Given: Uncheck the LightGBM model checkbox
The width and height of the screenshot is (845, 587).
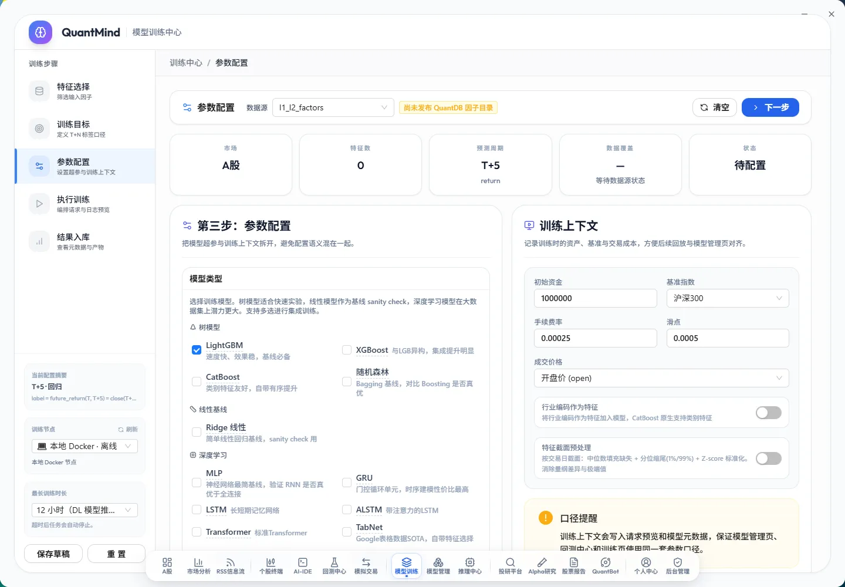Looking at the screenshot, I should tap(197, 350).
